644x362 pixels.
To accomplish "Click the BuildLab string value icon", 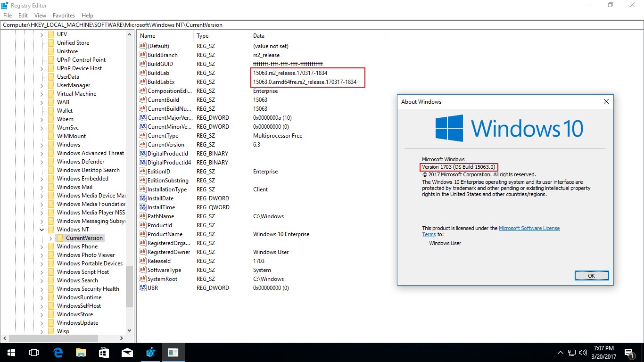I will 144,73.
